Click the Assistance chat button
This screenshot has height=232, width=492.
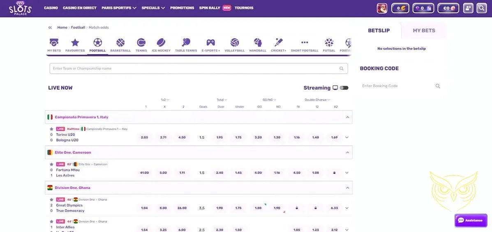(471, 220)
